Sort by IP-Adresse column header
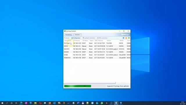 pos(77,41)
